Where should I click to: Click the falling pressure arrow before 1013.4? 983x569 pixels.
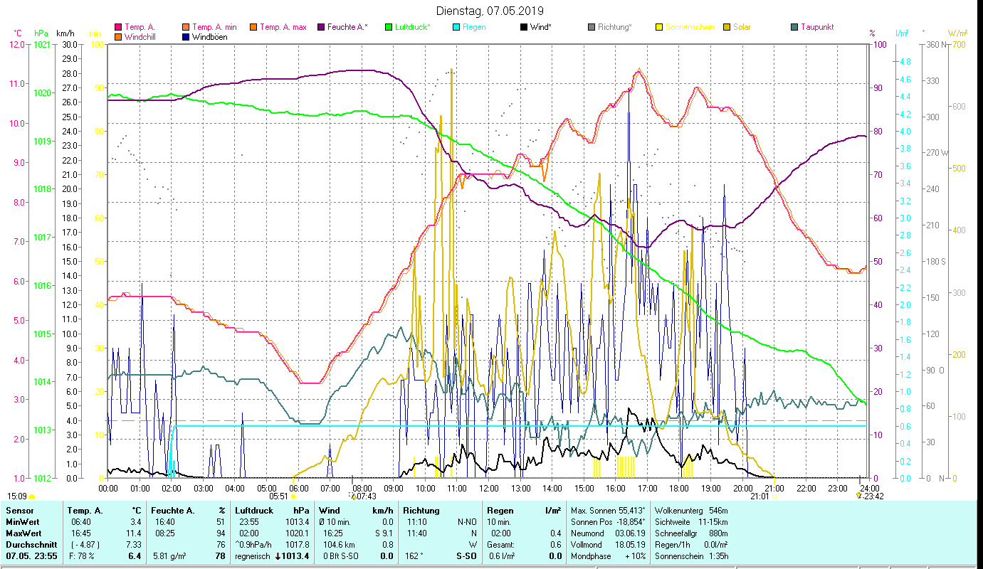[x=278, y=555]
